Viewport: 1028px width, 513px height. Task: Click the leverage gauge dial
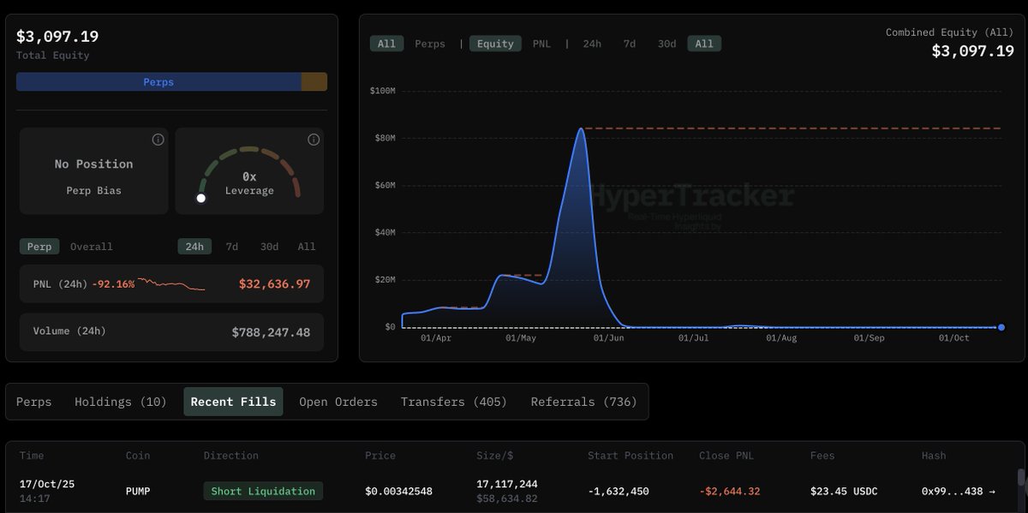[249, 174]
